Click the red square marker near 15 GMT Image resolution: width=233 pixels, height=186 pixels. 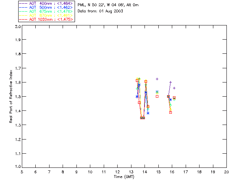click(x=157, y=96)
